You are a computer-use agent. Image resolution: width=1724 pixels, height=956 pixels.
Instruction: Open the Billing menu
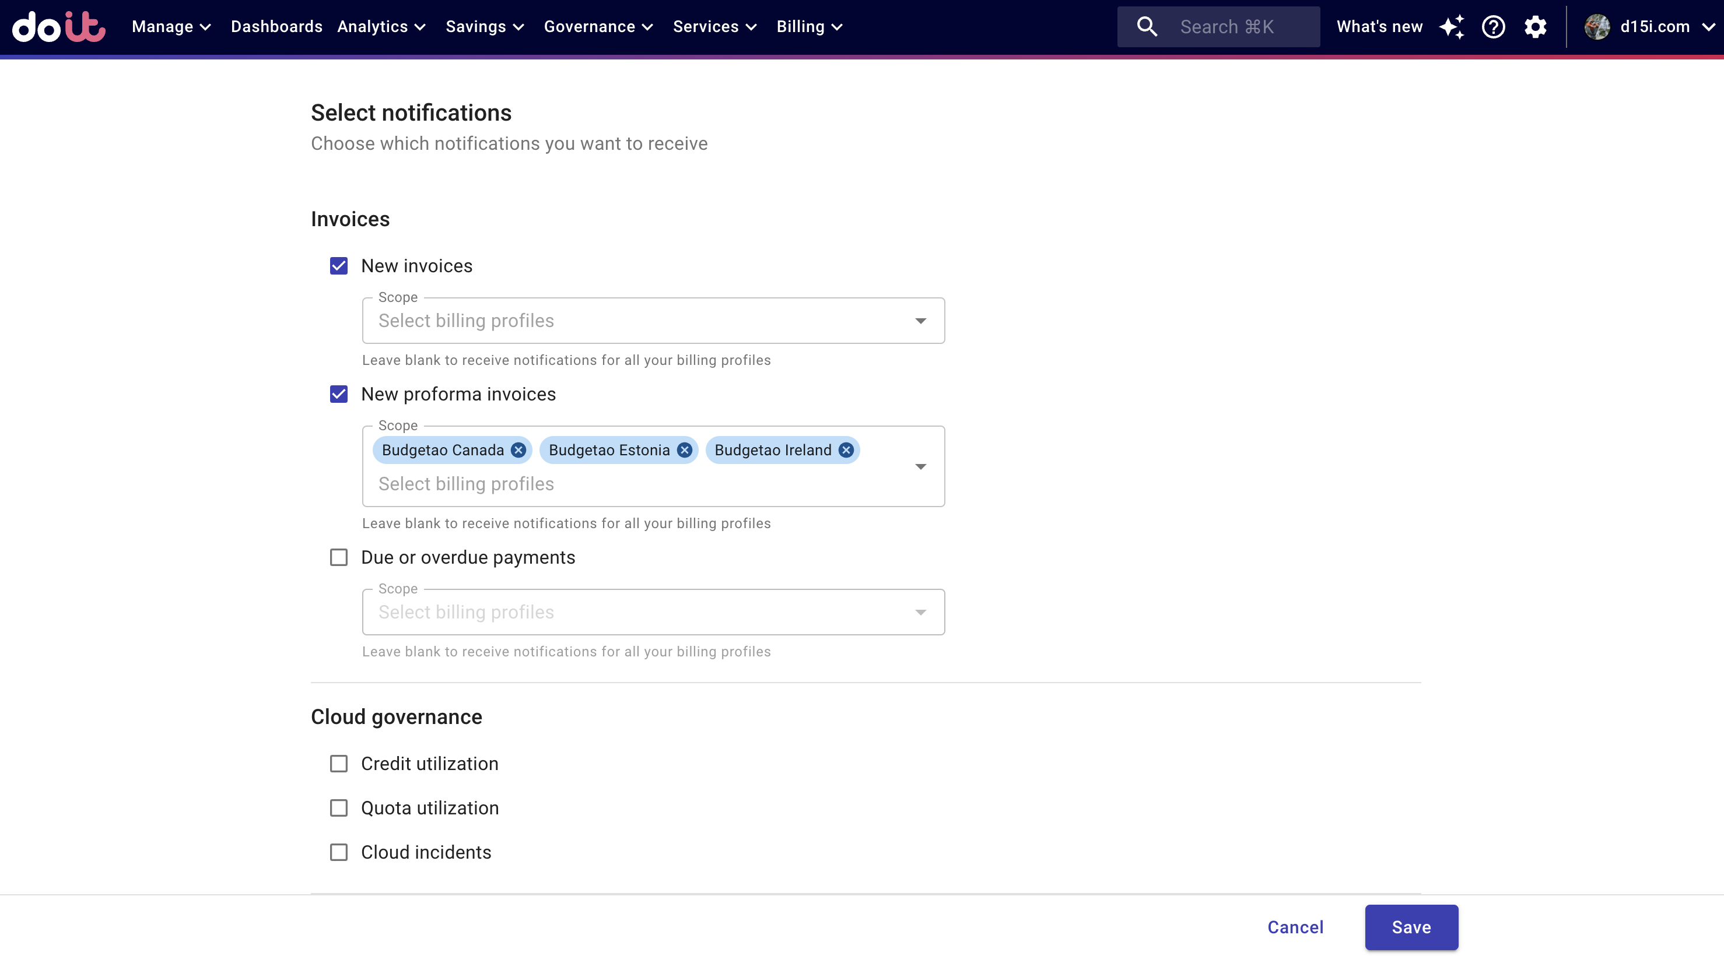pyautogui.click(x=809, y=27)
